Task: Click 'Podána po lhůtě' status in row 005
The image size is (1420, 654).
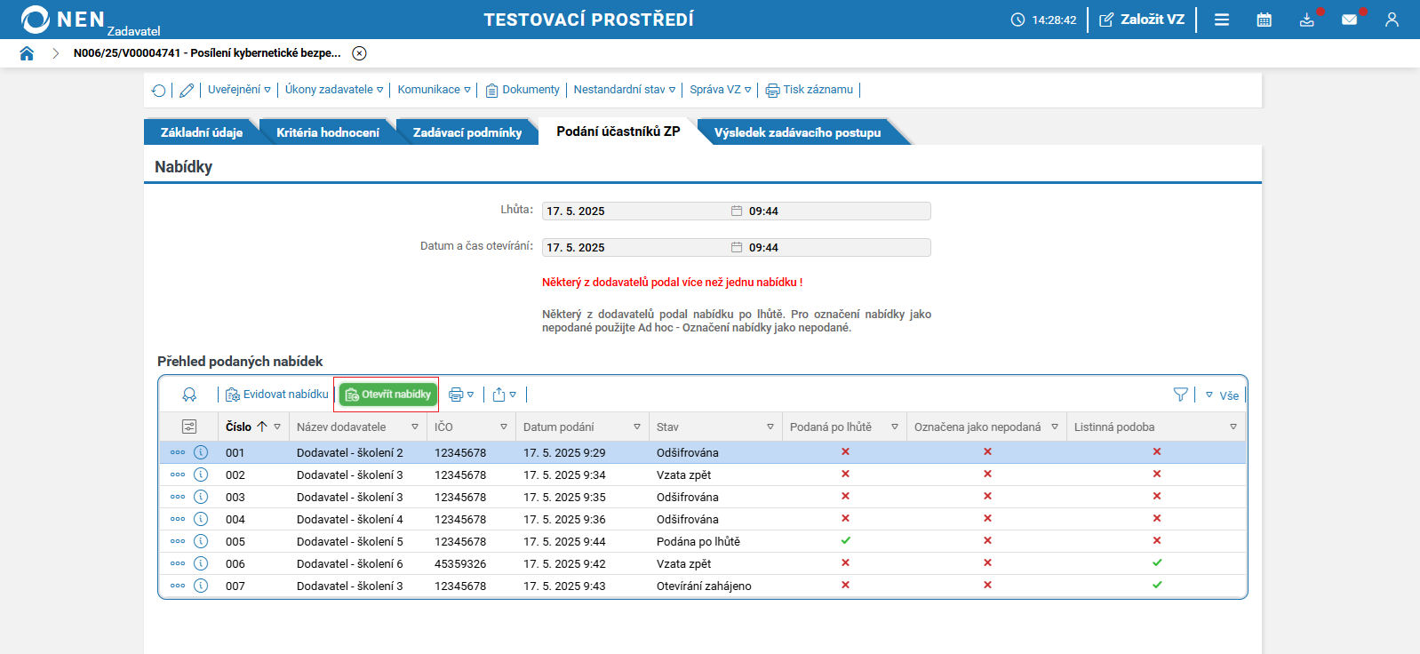Action: coord(698,542)
